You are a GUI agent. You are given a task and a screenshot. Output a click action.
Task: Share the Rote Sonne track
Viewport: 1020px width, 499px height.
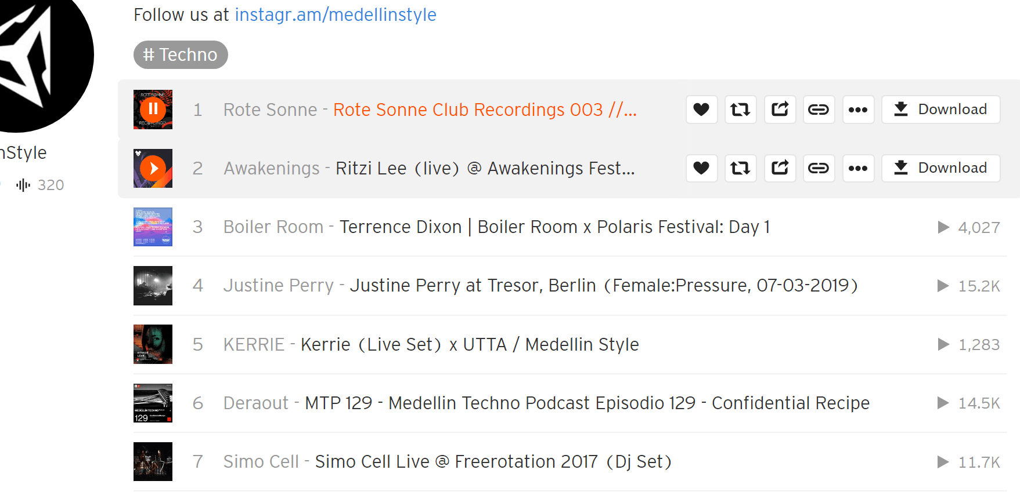[780, 109]
